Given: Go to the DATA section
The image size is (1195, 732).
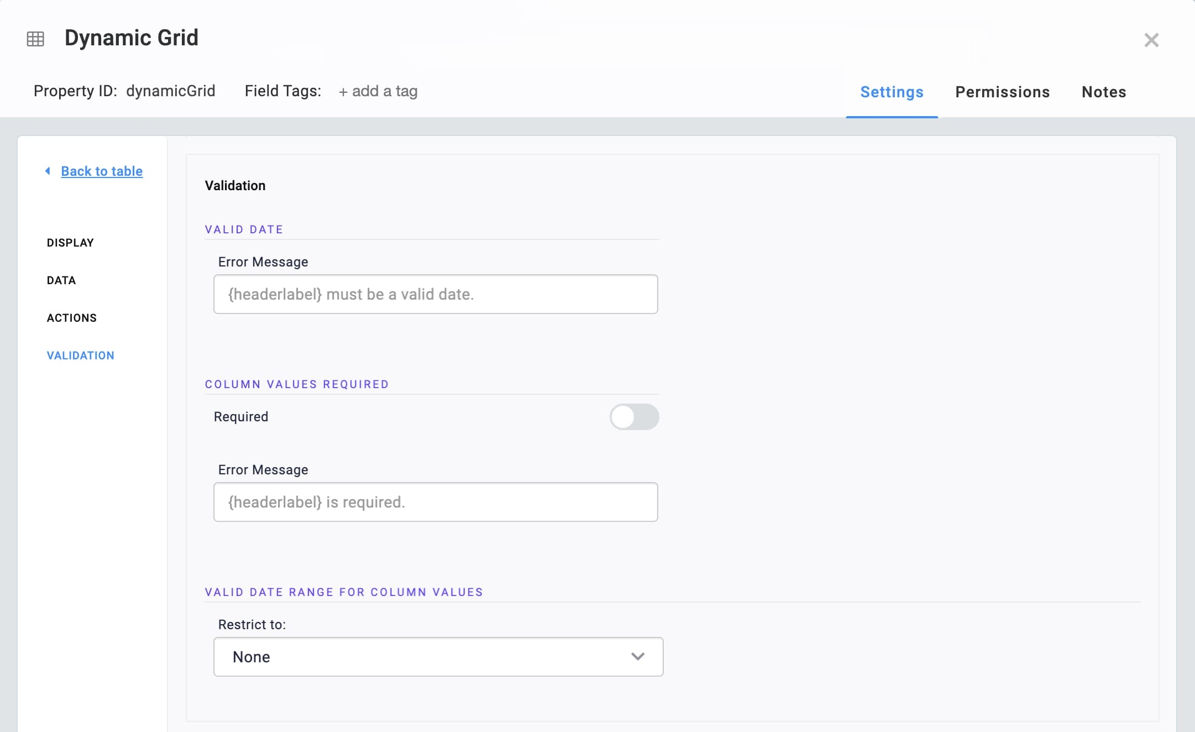Looking at the screenshot, I should click(61, 280).
